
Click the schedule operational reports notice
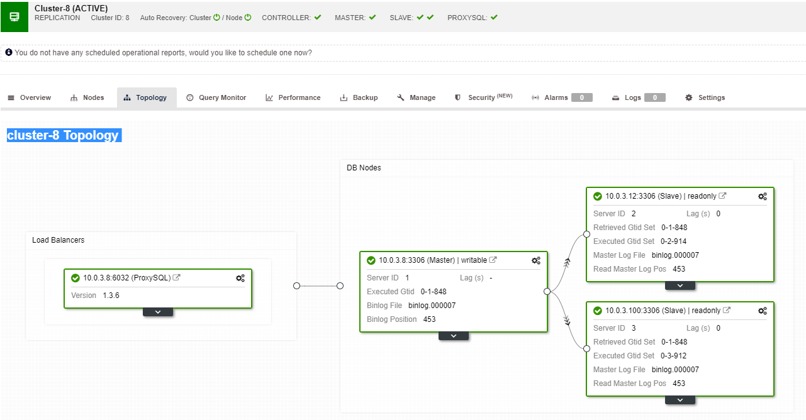click(x=163, y=53)
